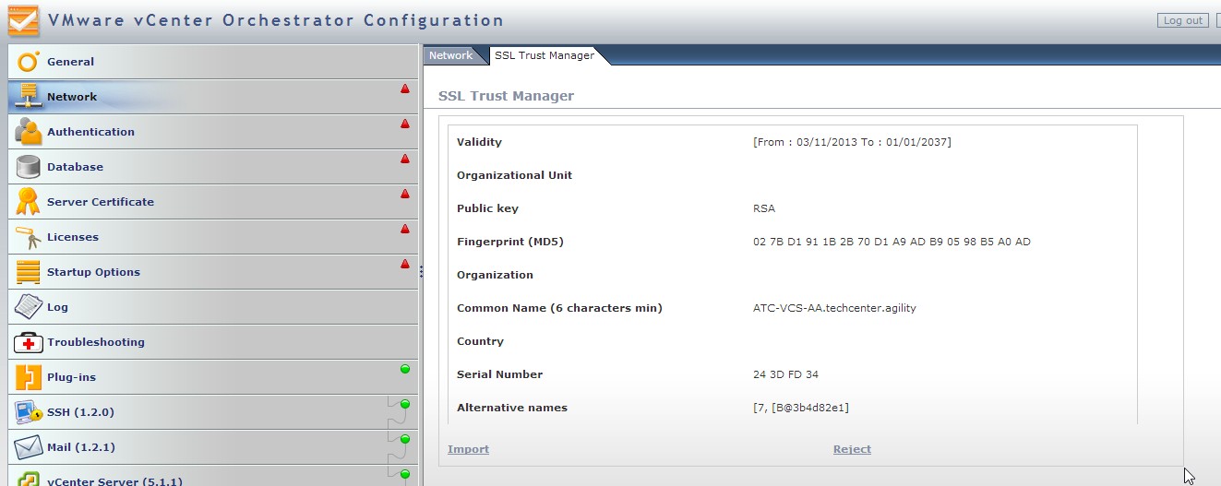Open the vCenter Server (5.1.1) entry

114,480
